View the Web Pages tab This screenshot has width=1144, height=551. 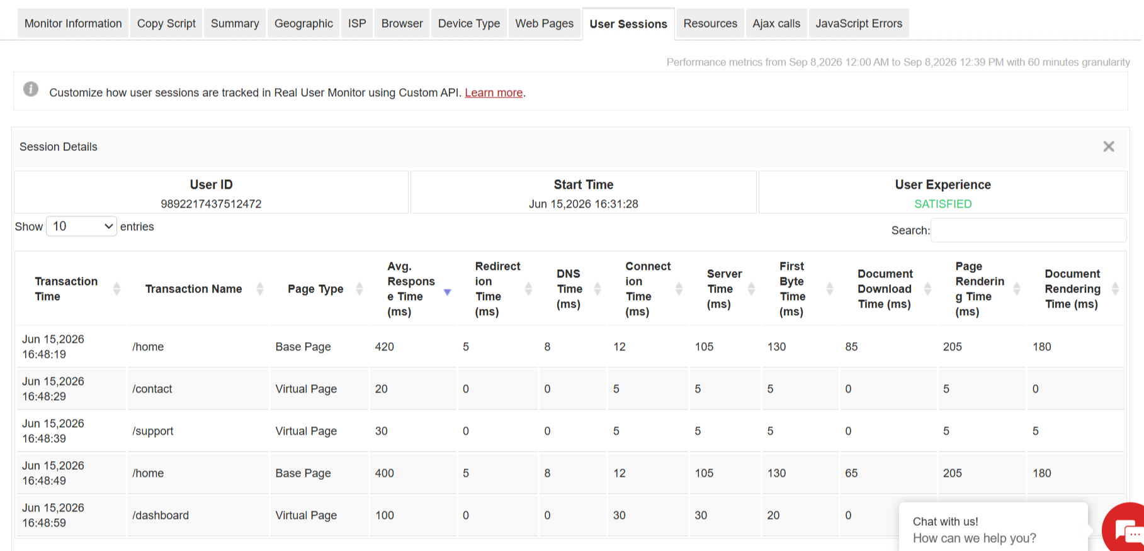coord(545,24)
